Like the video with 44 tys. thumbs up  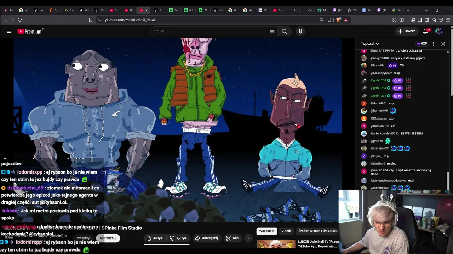pyautogui.click(x=155, y=238)
